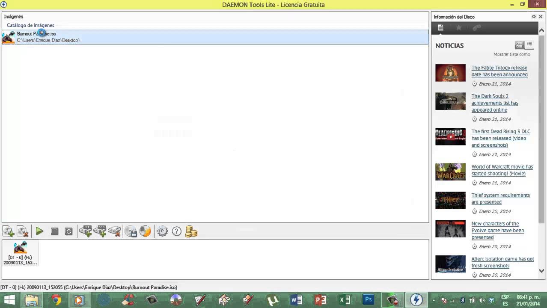Open the star favorites tab
This screenshot has height=308, width=547.
click(x=458, y=28)
